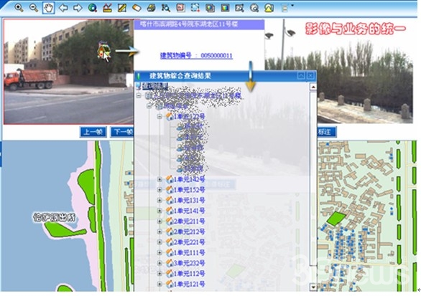Image resolution: width=421 pixels, height=296 pixels.
Task: Expand the 1单元152号 node
Action: [159, 190]
